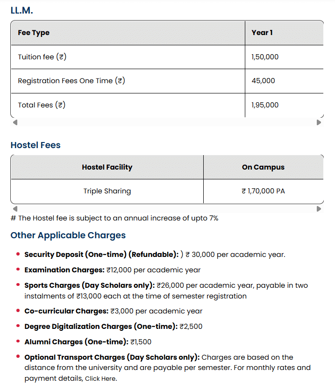Click the 'Examination Charges:' bold label
The height and width of the screenshot is (384, 335).
[64, 270]
